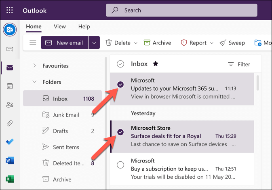Launch the Excel app icon
Viewport: 272px width, 190px height.
point(9,179)
